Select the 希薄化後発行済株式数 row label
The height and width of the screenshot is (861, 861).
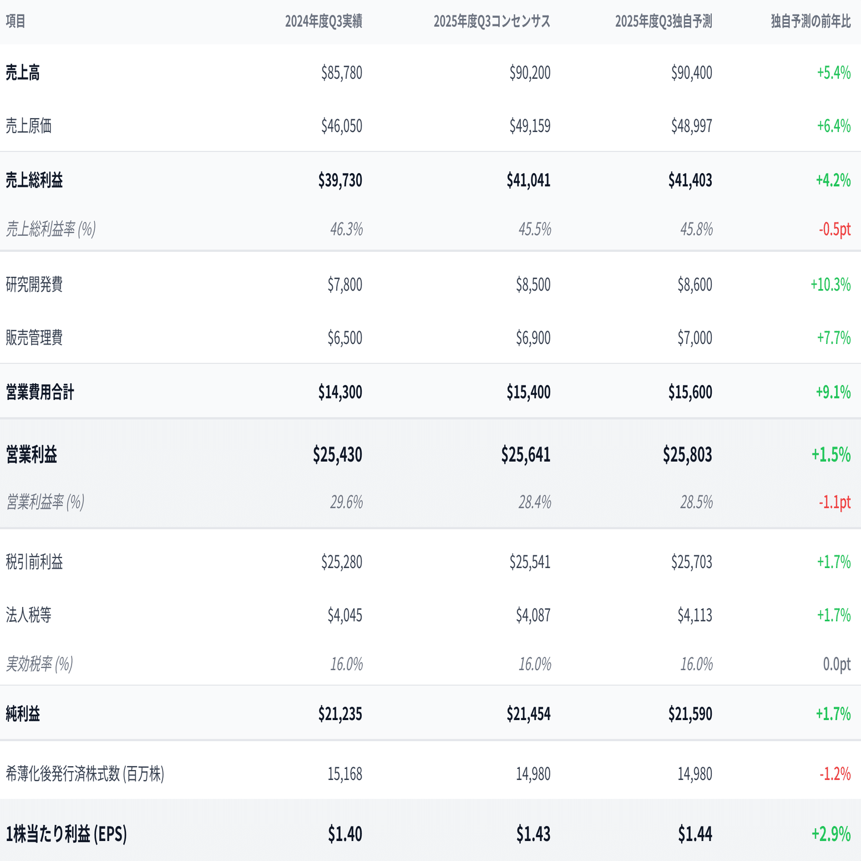[85, 774]
